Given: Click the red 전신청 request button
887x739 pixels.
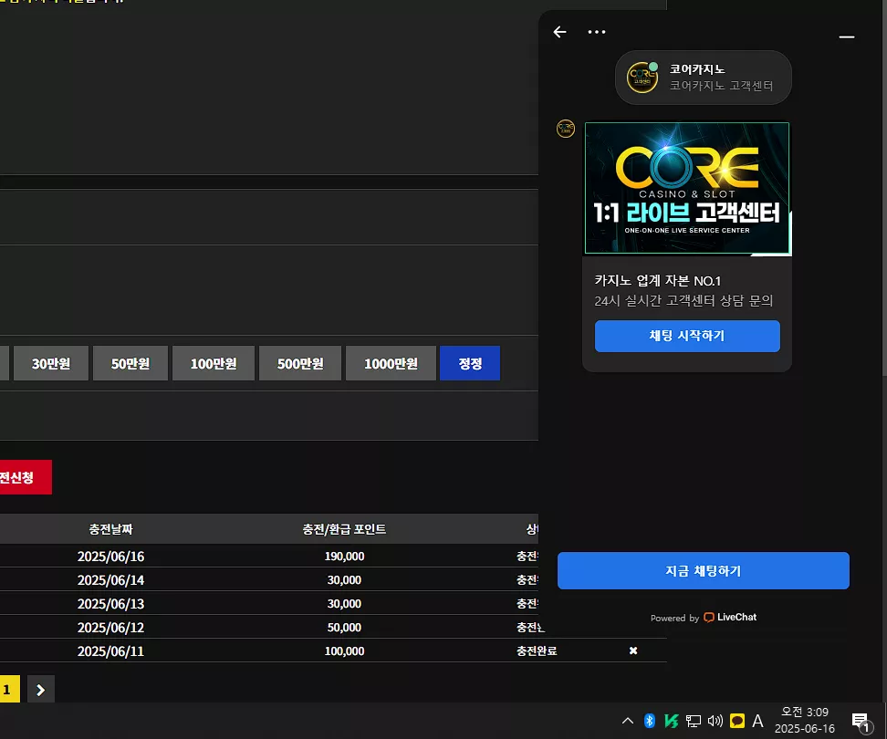Looking at the screenshot, I should click(26, 477).
